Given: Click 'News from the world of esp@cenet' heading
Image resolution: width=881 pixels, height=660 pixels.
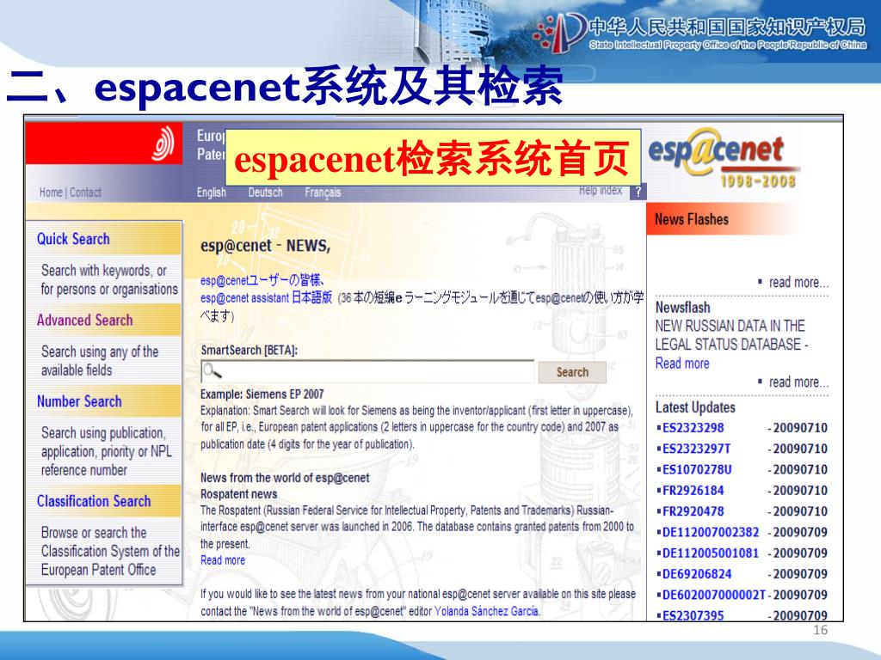Looking at the screenshot, I should pyautogui.click(x=285, y=478).
